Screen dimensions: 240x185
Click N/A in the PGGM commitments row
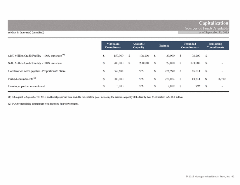click(x=141, y=79)
